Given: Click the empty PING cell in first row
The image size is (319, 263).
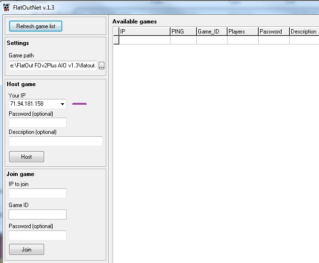Looking at the screenshot, I should click(x=183, y=40).
